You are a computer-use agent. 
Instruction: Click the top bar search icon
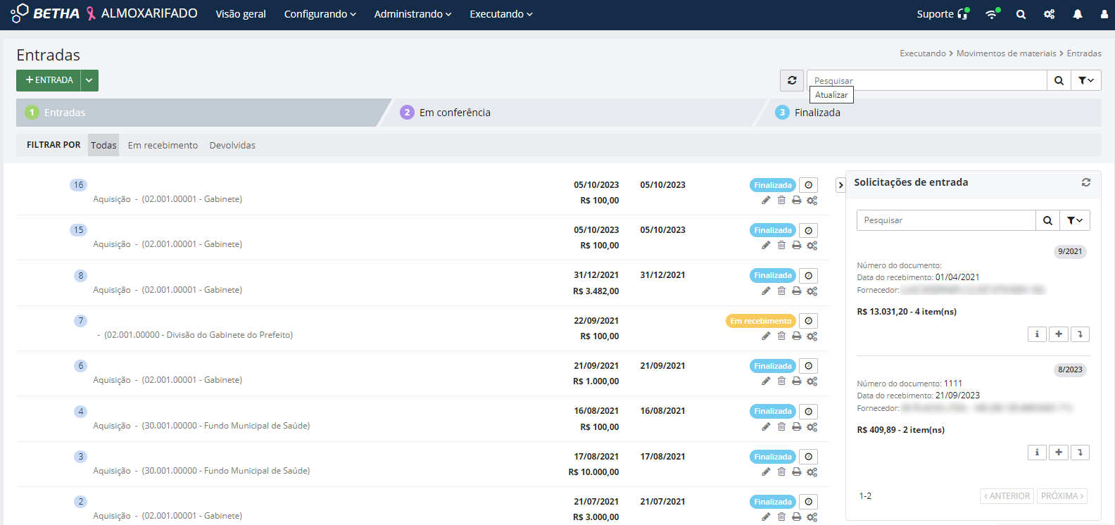1021,14
